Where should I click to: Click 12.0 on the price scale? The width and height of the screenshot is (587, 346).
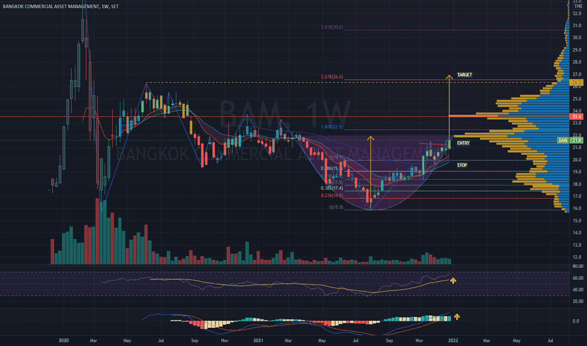(577, 257)
